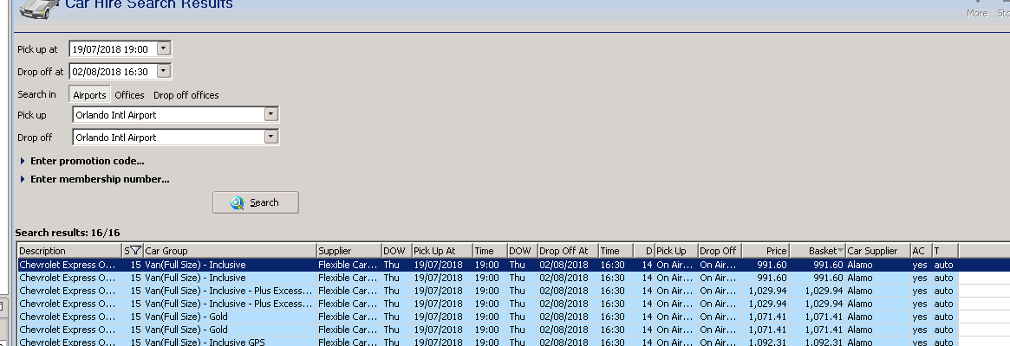Screen dimensions: 1010x346
Task: Open the Drop off at date dropdown arrow
Action: (x=164, y=71)
